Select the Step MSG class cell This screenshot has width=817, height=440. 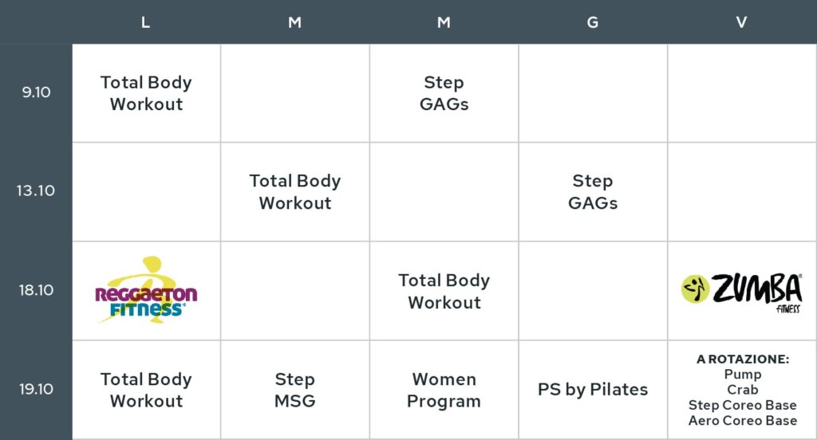tap(295, 390)
